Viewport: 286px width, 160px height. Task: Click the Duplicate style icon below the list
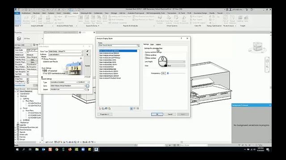[103, 108]
